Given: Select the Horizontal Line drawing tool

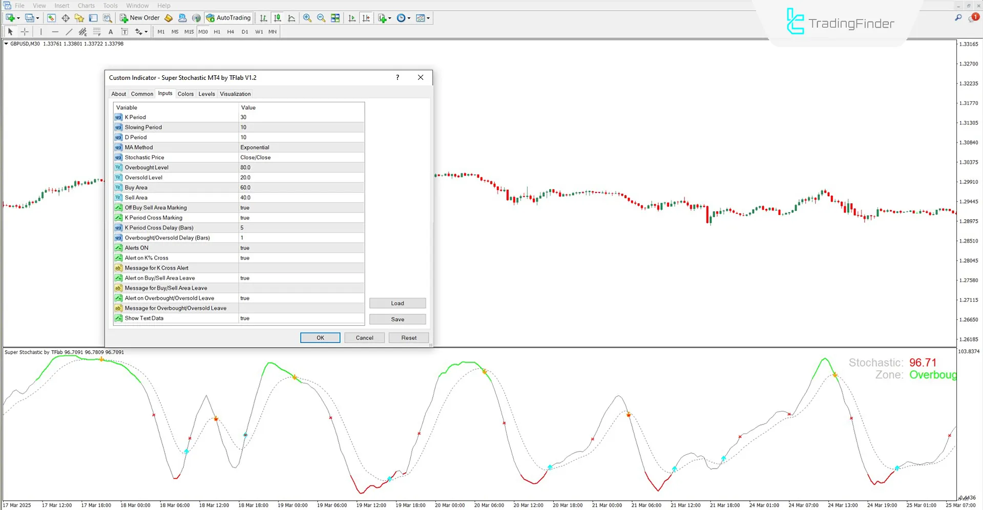Looking at the screenshot, I should coord(55,32).
